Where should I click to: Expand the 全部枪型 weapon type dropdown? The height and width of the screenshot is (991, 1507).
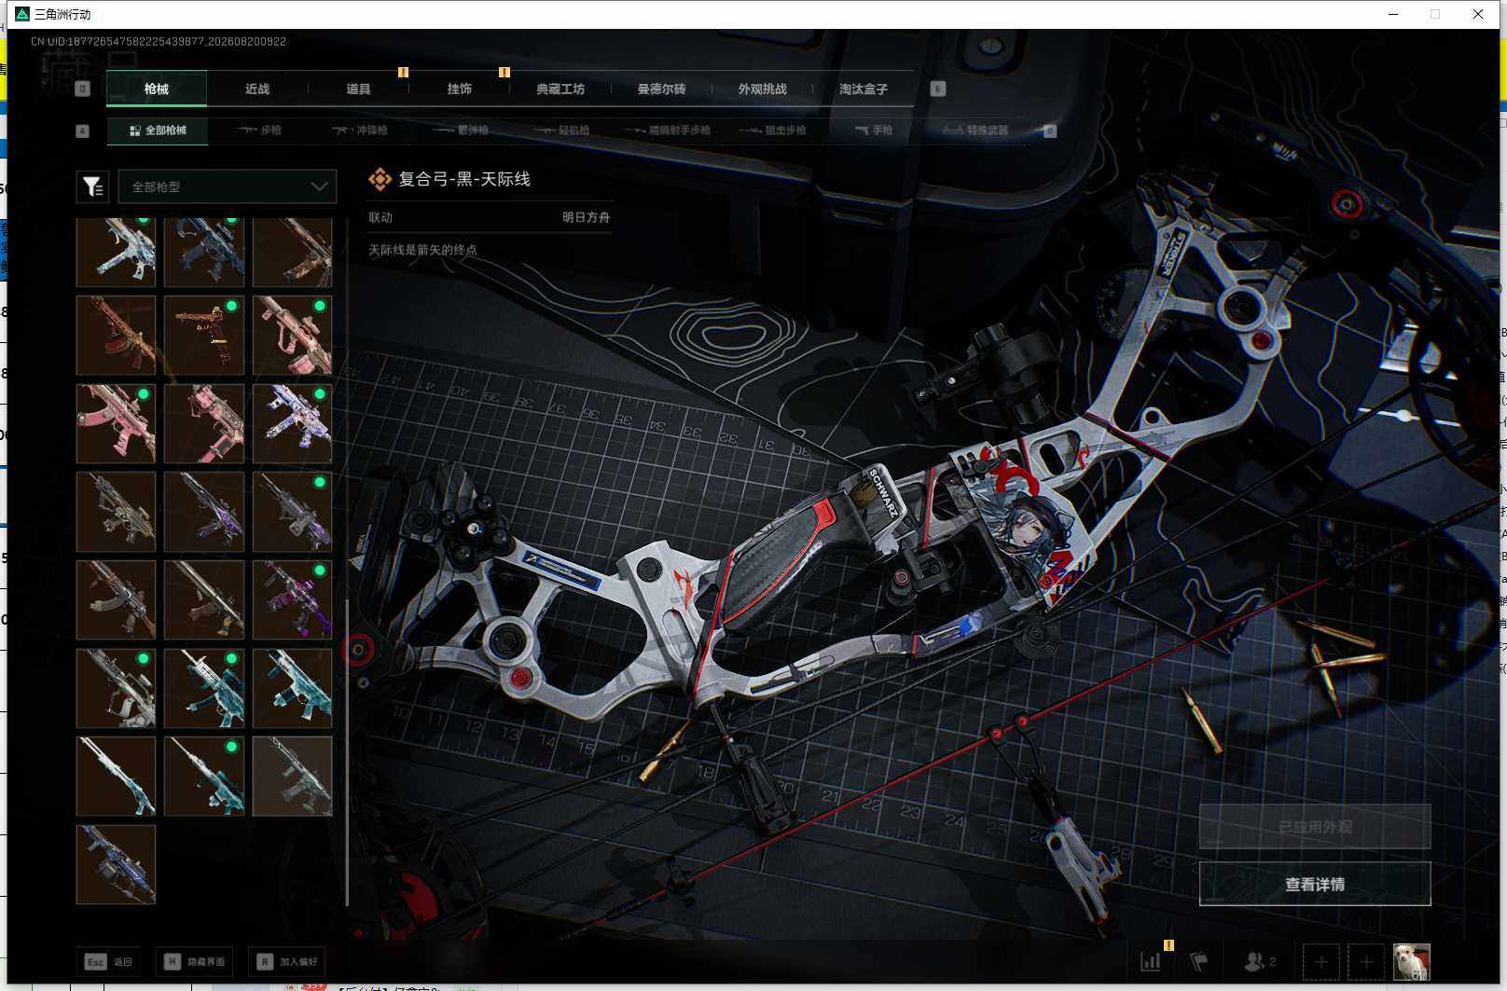coord(227,186)
